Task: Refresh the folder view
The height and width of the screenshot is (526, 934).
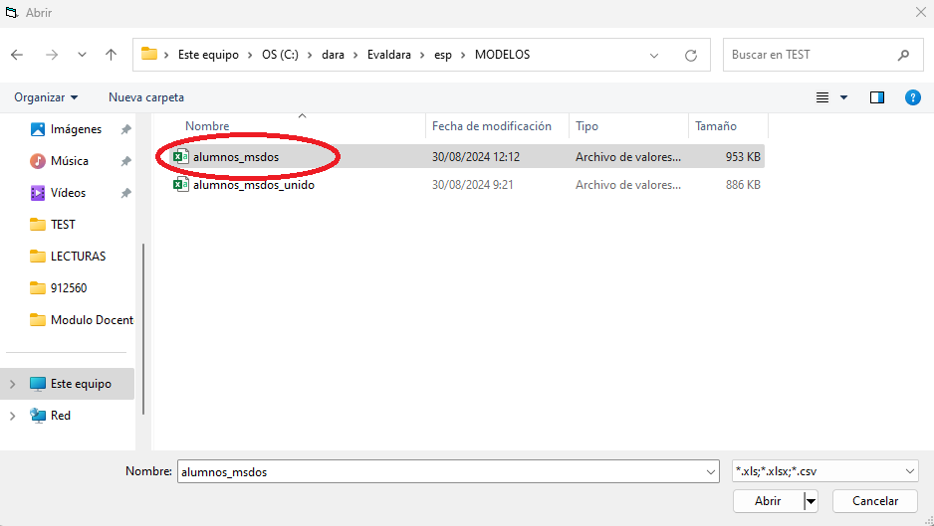Action: pyautogui.click(x=691, y=56)
